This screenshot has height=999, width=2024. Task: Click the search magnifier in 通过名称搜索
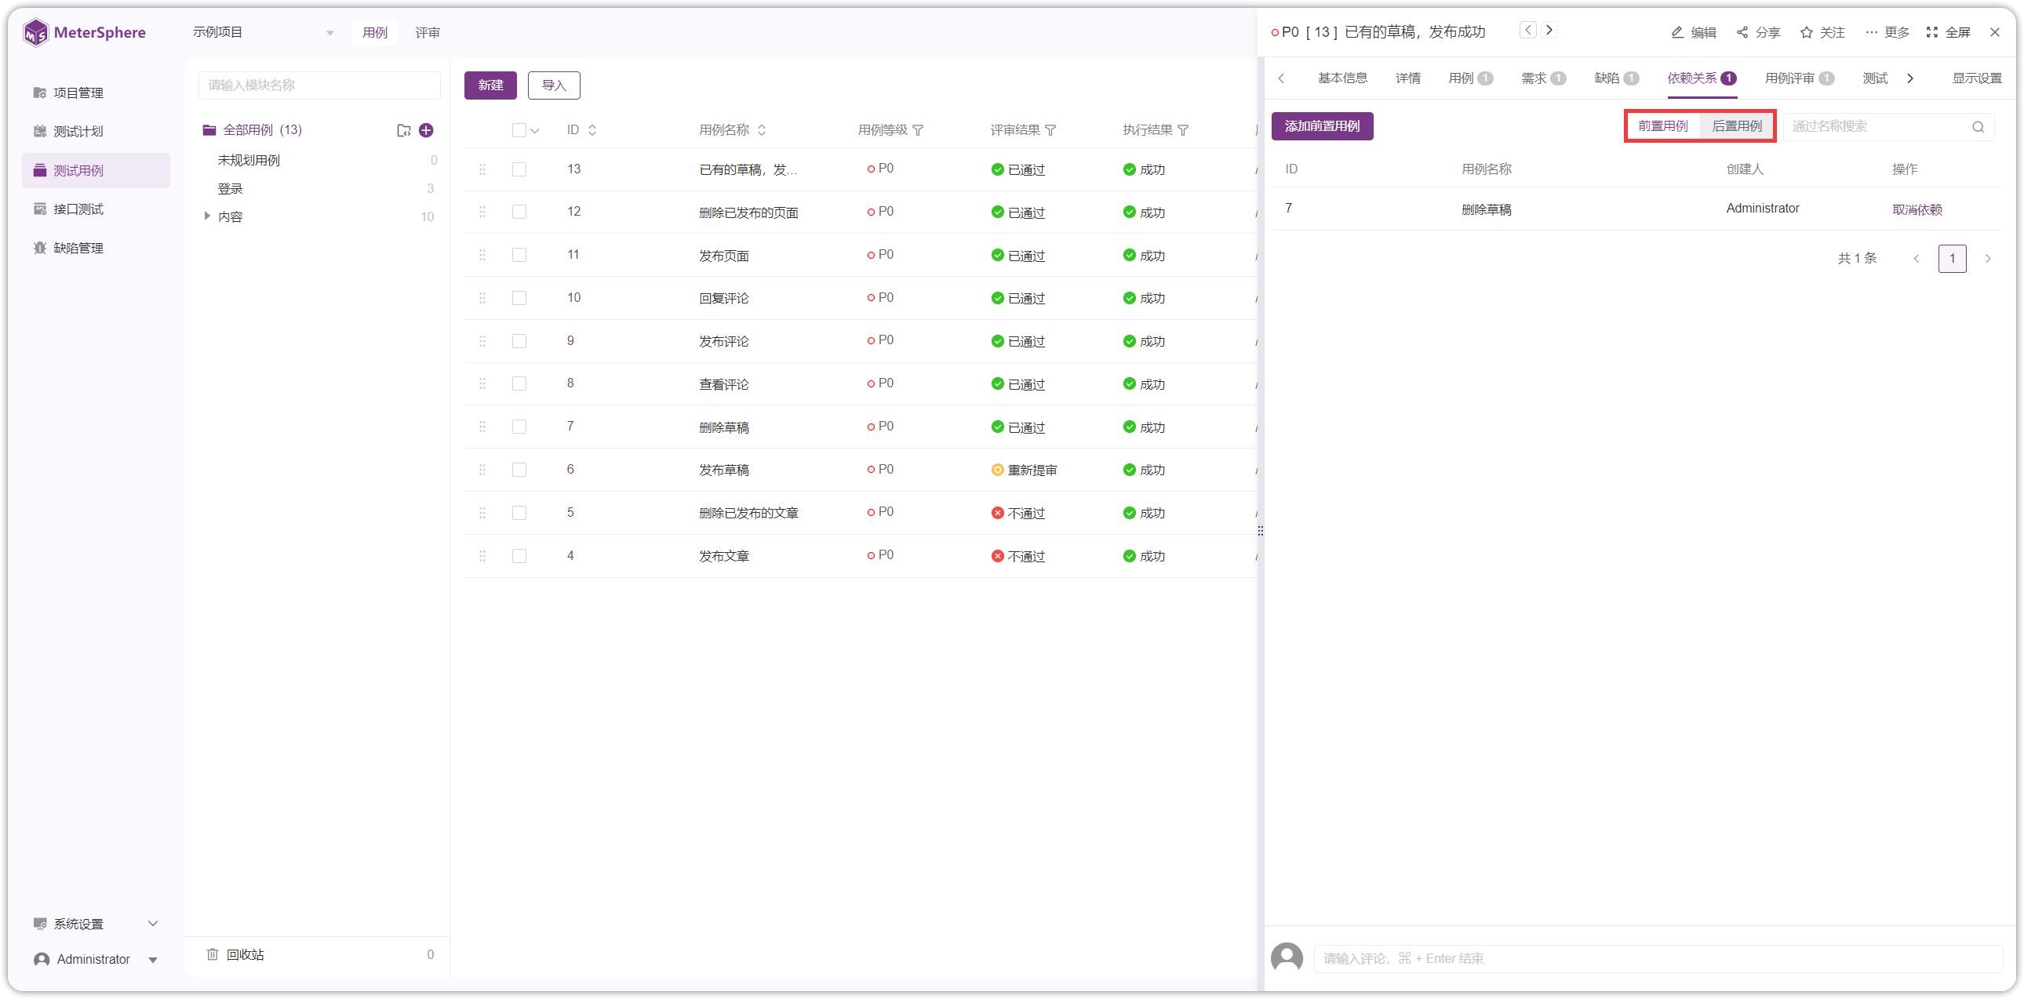[1978, 127]
